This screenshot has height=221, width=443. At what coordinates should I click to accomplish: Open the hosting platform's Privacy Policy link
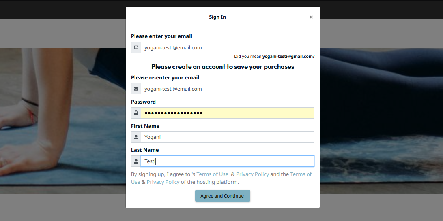pyautogui.click(x=163, y=182)
